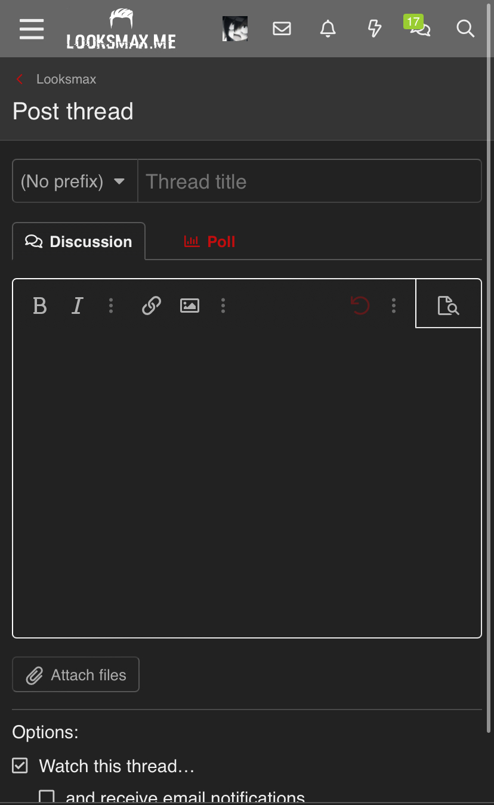Switch to the Poll tab
Screen dimensions: 494x805
209,242
